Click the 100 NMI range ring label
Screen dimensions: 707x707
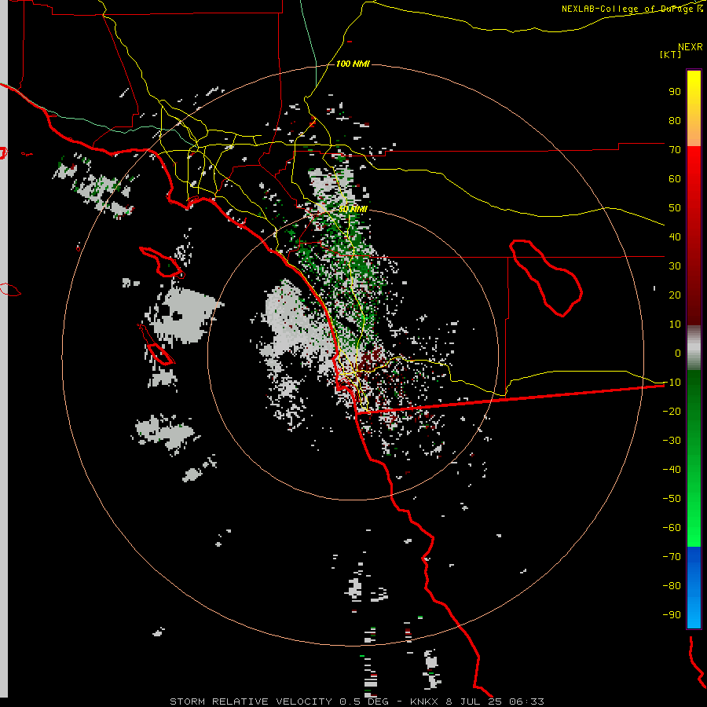pyautogui.click(x=353, y=64)
